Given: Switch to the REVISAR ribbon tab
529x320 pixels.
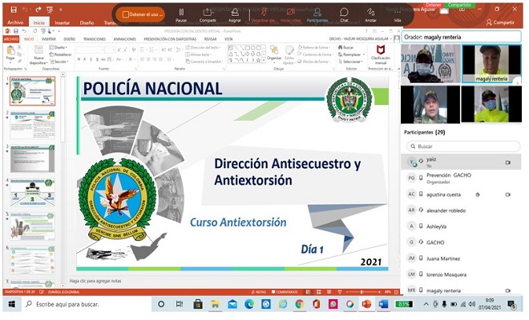Looking at the screenshot, I should 210,39.
